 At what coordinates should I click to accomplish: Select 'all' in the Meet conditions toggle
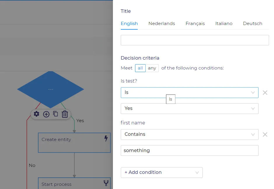click(x=140, y=68)
